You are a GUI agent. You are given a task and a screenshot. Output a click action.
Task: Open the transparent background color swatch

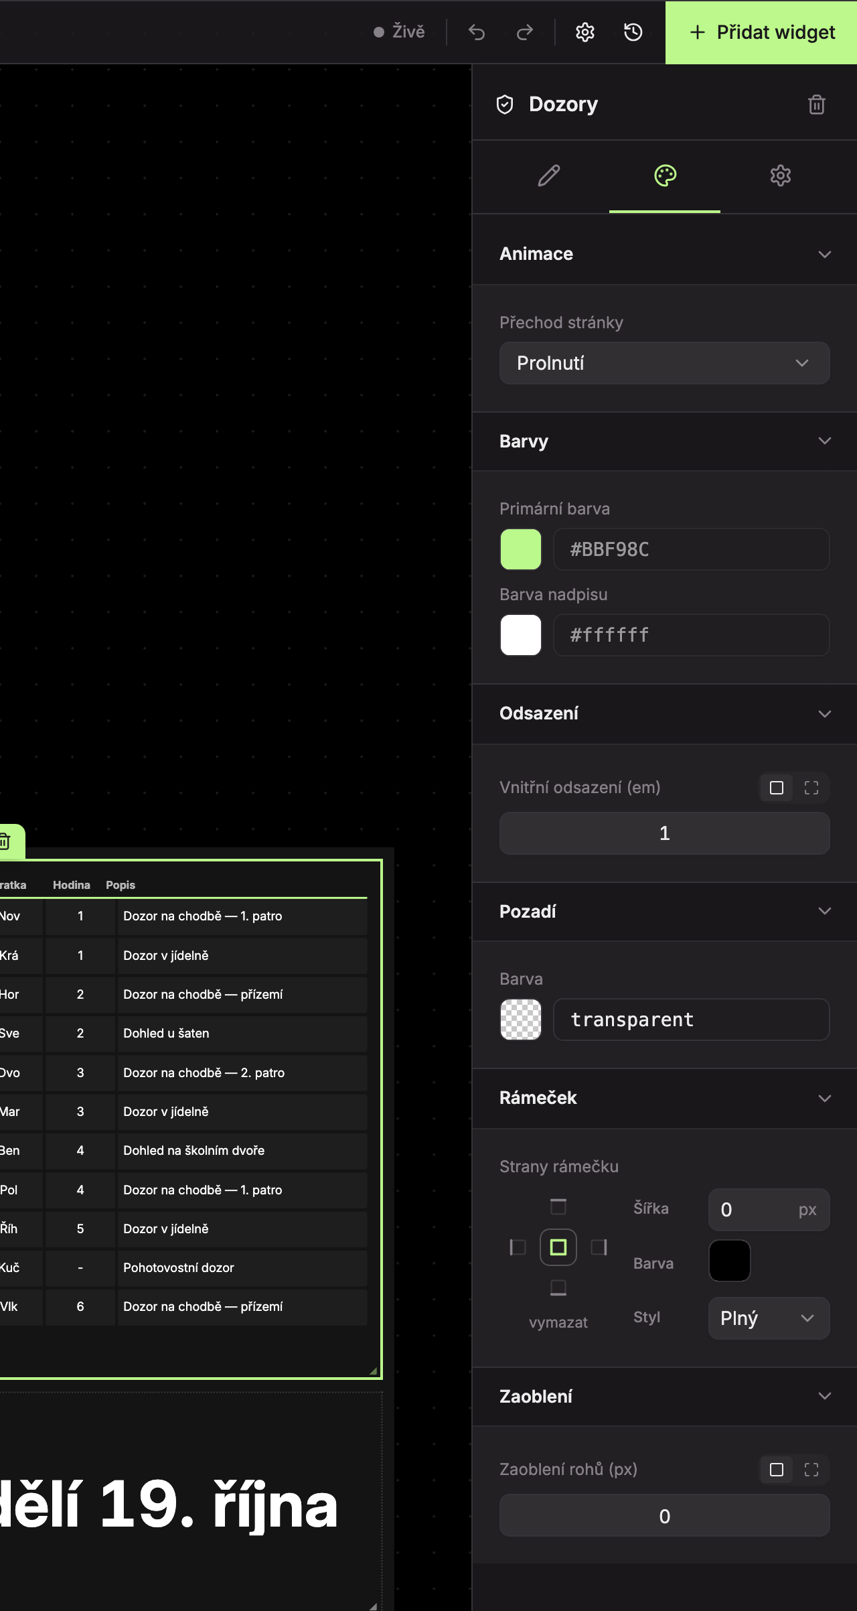[x=521, y=1020]
